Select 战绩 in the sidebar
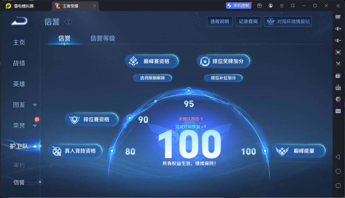Image resolution: width=345 pixels, height=198 pixels. point(19,63)
